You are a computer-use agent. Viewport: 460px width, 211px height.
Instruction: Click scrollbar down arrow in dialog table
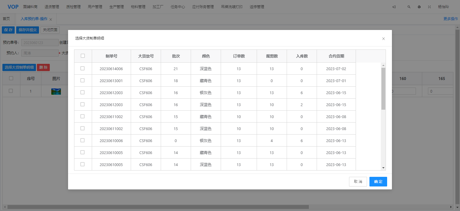(x=383, y=168)
